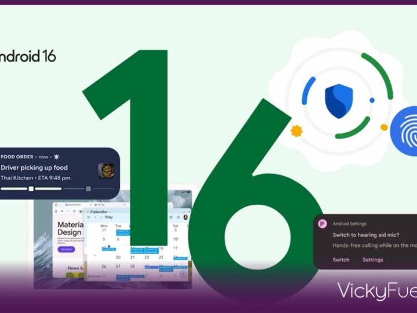Open Settings from the hearing aid prompt

click(x=372, y=260)
